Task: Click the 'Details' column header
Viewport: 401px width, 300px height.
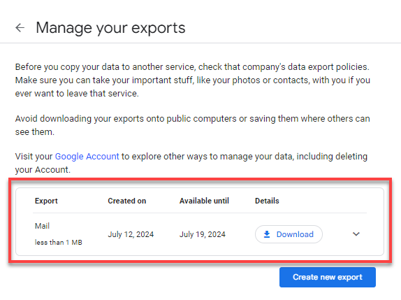Action: click(x=267, y=201)
